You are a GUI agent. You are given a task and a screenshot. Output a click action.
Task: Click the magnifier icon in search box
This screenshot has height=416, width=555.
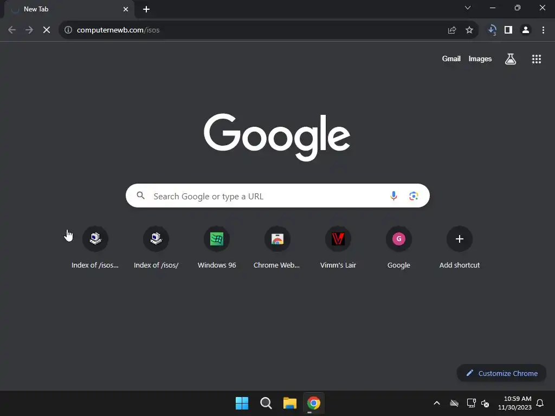pos(140,196)
